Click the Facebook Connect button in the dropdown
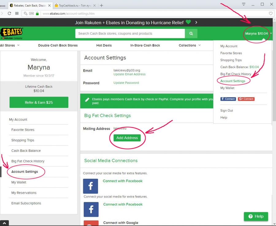The height and width of the screenshot is (226, 276). (x=228, y=99)
